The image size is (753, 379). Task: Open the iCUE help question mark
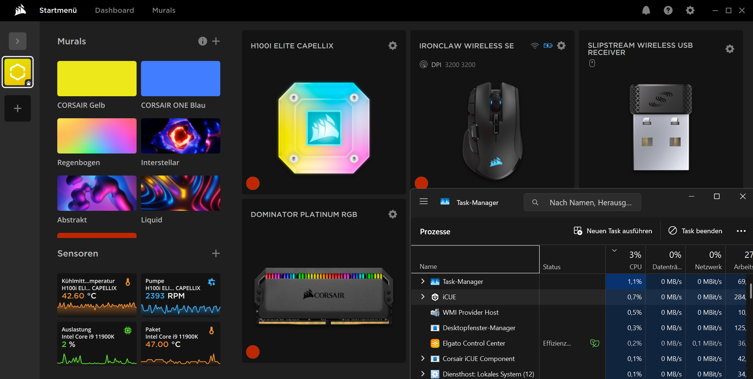[668, 10]
